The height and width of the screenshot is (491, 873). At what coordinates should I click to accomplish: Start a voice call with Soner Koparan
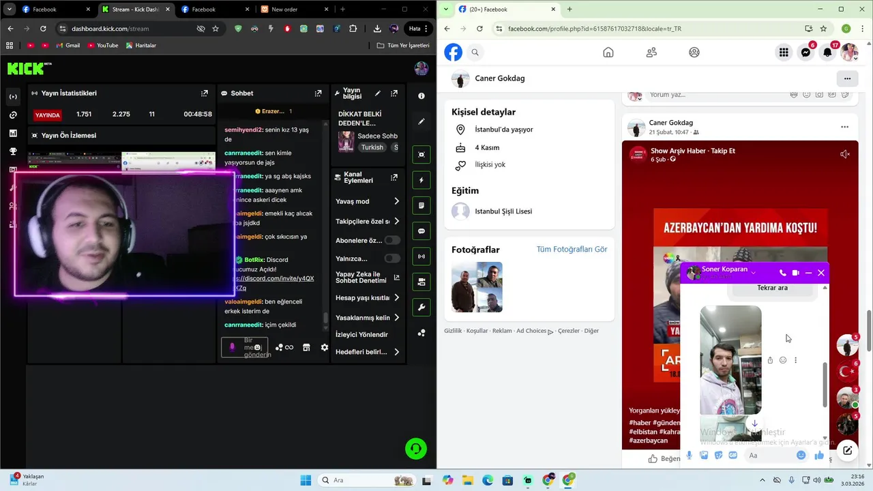click(782, 273)
